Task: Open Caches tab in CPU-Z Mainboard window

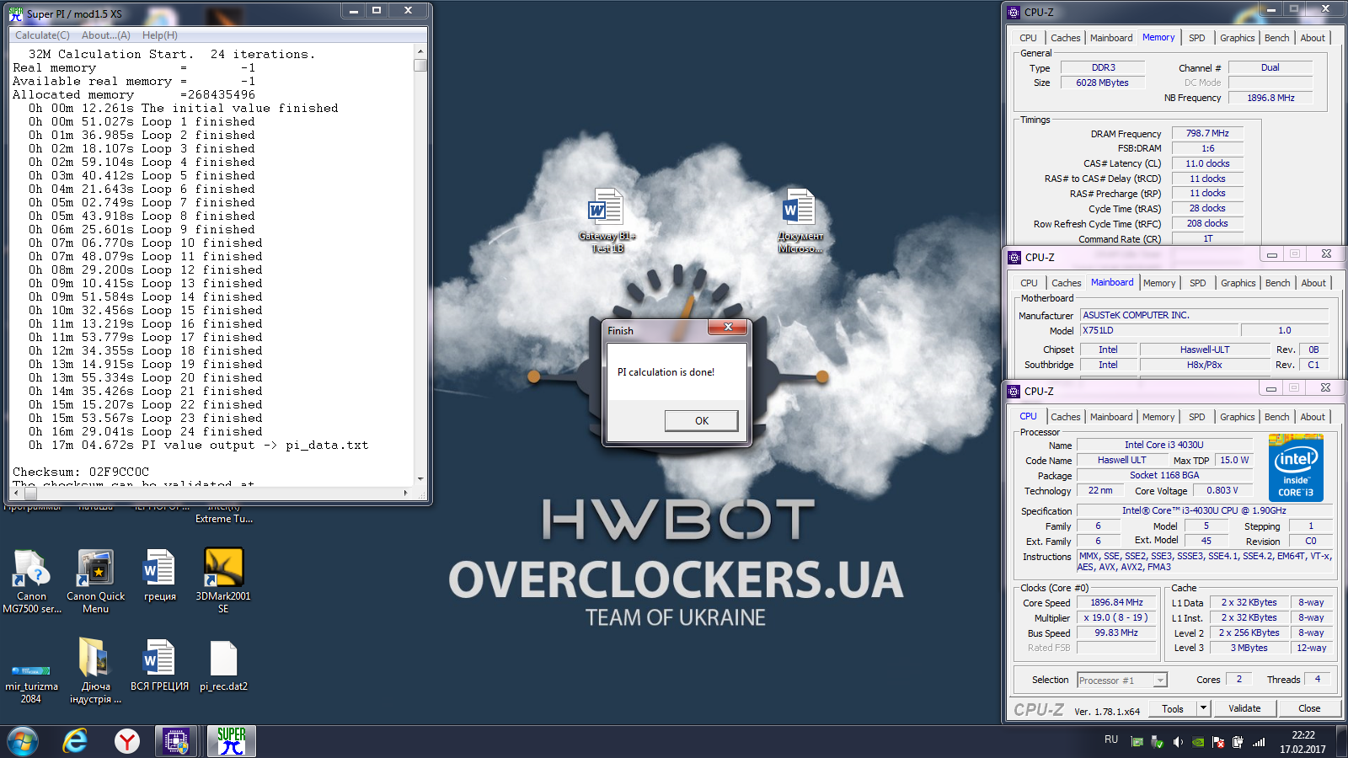Action: (x=1067, y=283)
